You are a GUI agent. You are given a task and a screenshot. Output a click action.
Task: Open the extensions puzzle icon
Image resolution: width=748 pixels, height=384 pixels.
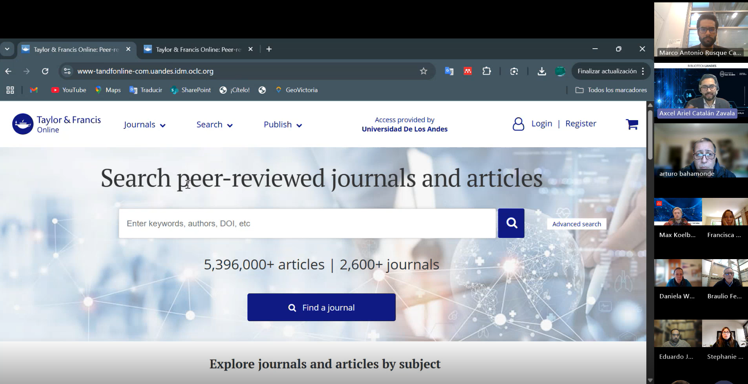click(486, 71)
